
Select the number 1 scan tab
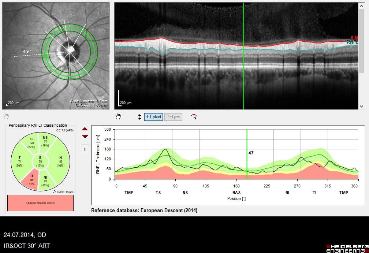[x=85, y=149]
